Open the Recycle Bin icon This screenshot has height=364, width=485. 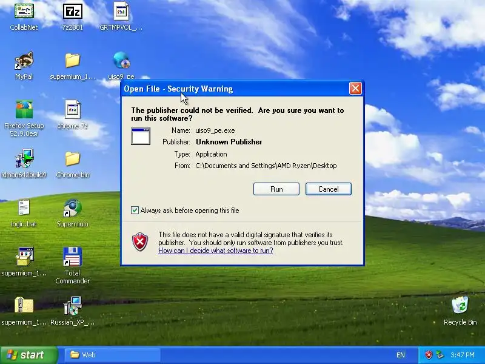click(x=460, y=306)
